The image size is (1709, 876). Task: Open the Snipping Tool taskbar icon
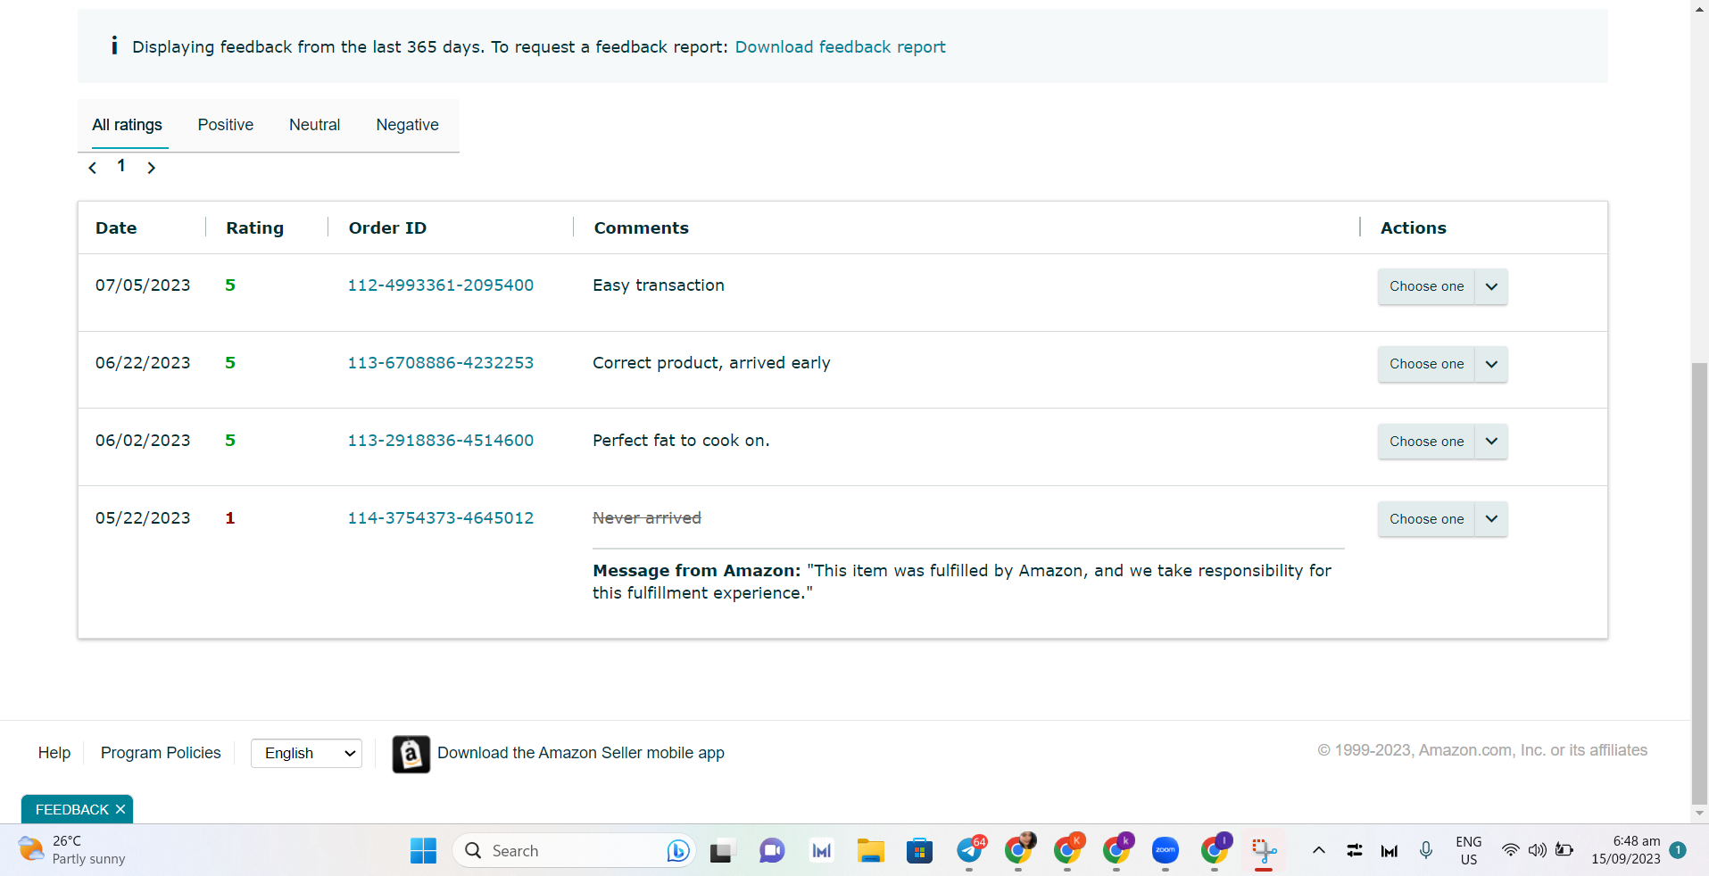tap(1264, 851)
